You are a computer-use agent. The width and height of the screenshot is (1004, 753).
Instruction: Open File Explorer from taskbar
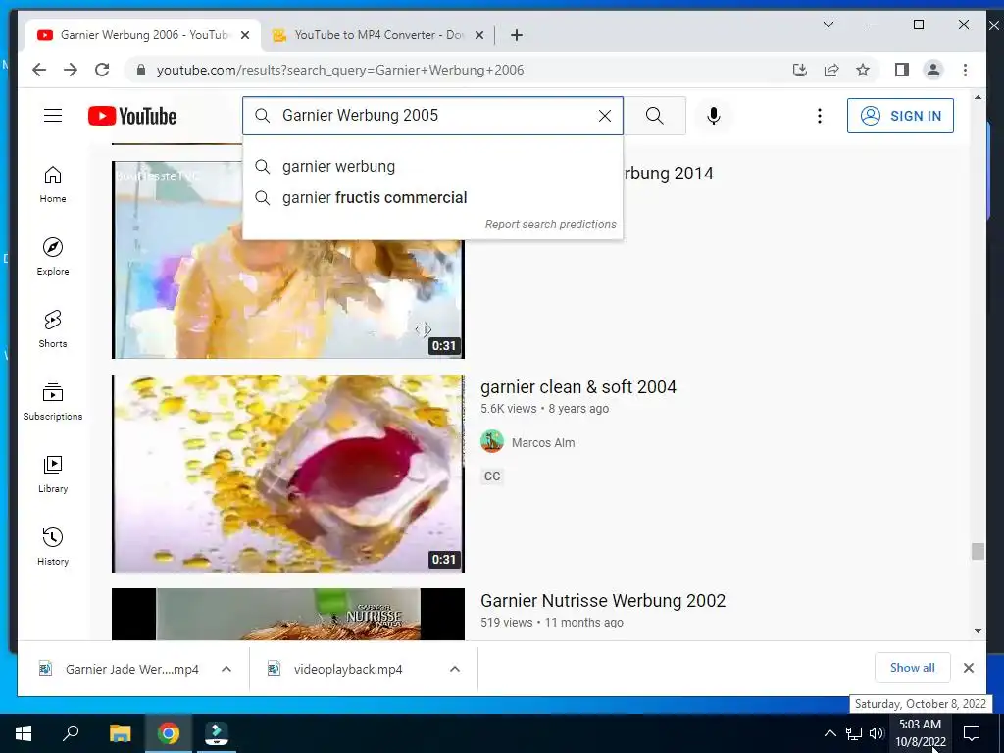pyautogui.click(x=120, y=733)
